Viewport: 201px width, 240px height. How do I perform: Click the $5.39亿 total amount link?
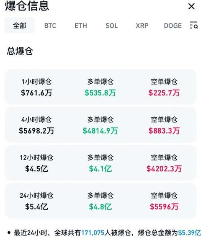click(189, 233)
